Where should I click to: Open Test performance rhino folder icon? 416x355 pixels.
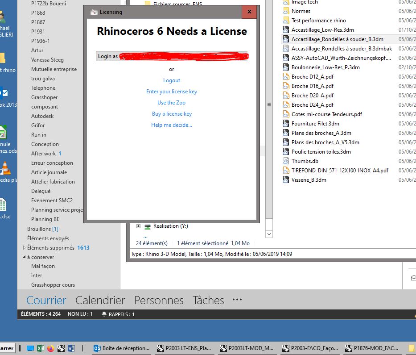coord(286,20)
